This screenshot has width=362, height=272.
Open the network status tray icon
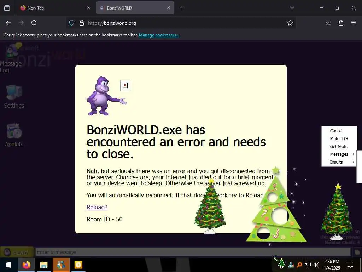[x=308, y=265]
